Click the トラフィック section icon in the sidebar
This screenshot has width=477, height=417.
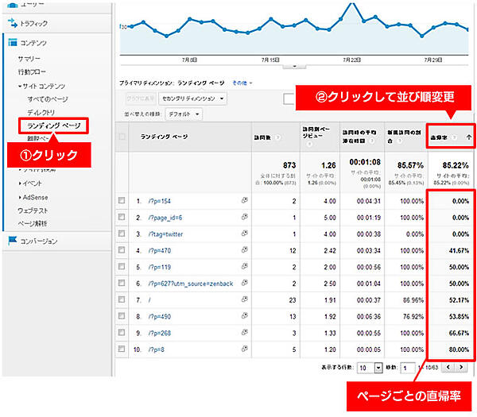(x=11, y=24)
